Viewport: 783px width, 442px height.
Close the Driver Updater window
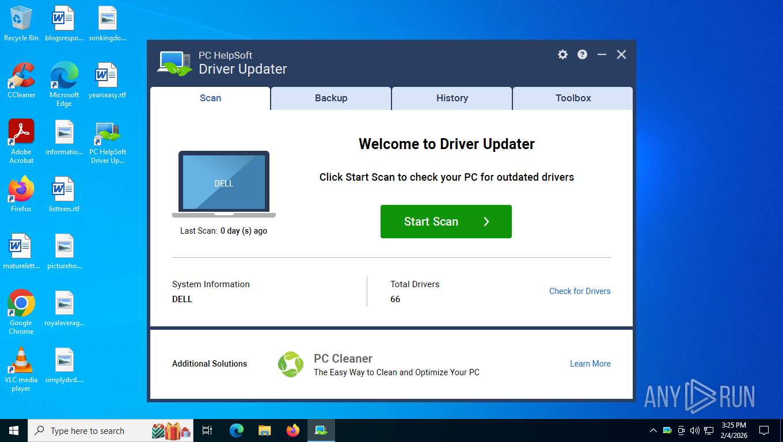[x=621, y=54]
